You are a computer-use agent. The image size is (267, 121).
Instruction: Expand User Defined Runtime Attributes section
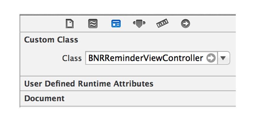[x=89, y=84]
